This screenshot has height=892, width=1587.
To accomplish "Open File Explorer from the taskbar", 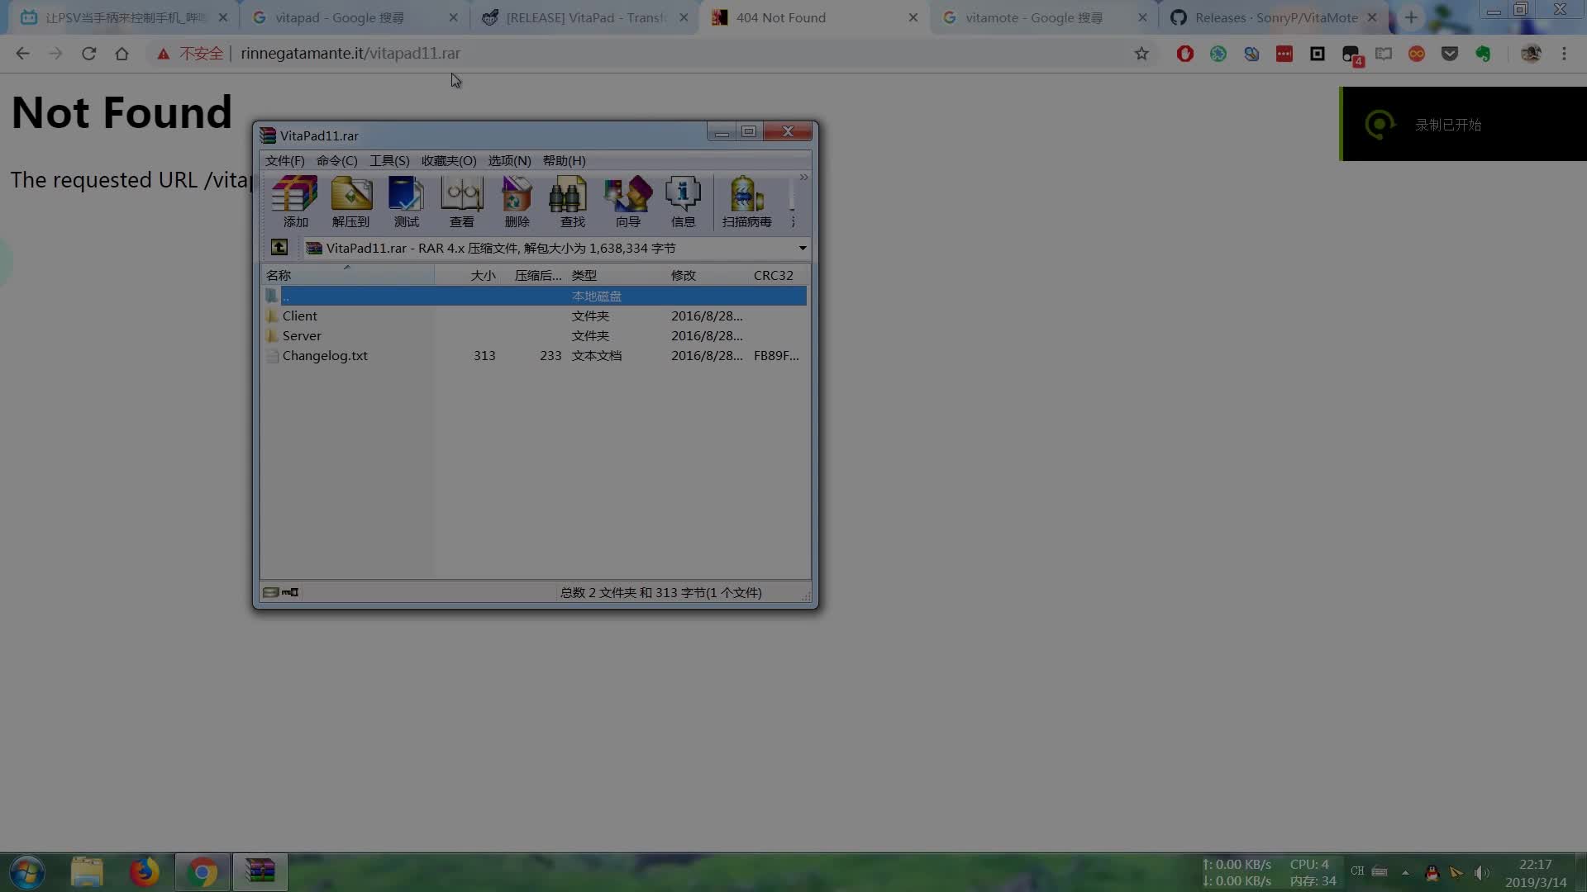I will pos(87,872).
